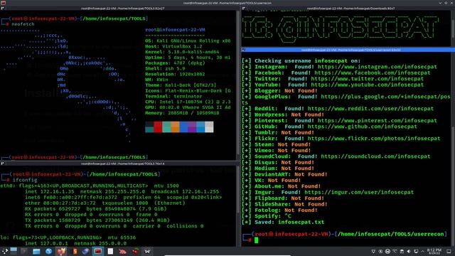Launch the red bug taskbar application
Image resolution: width=455 pixels, height=256 pixels.
click(x=123, y=252)
